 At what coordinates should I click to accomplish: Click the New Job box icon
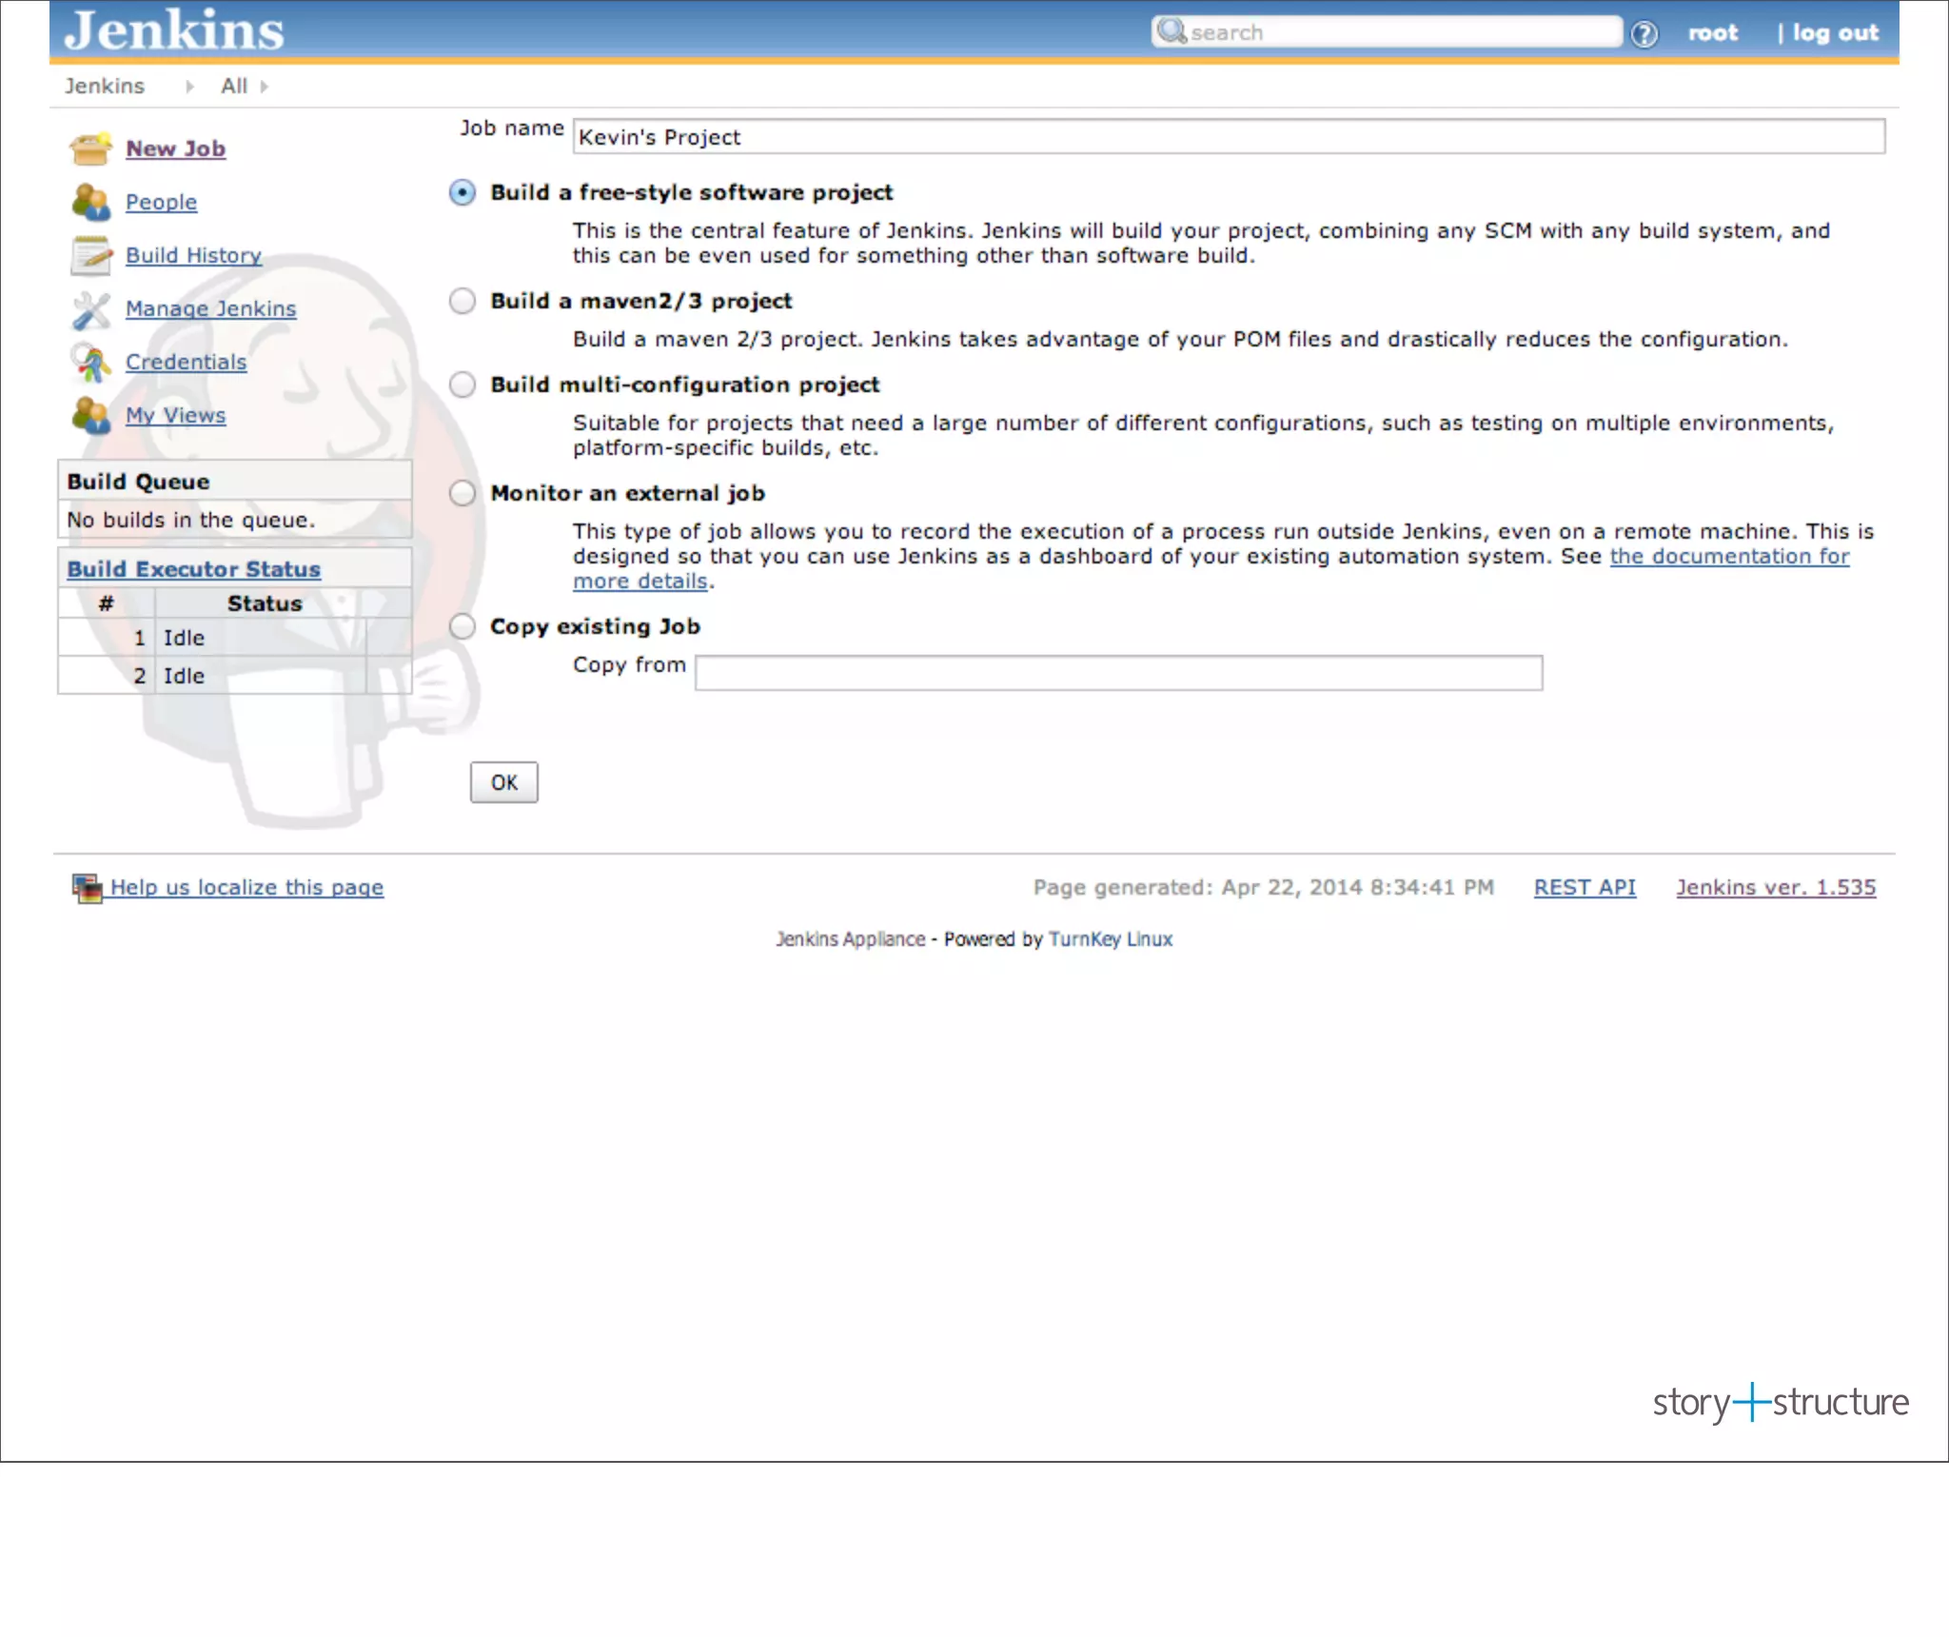(x=91, y=148)
